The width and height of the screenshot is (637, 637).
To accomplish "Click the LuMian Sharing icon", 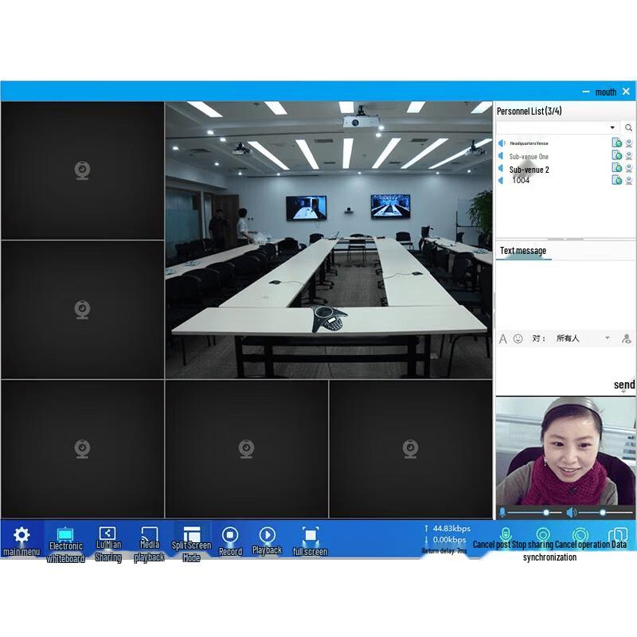I will [107, 533].
